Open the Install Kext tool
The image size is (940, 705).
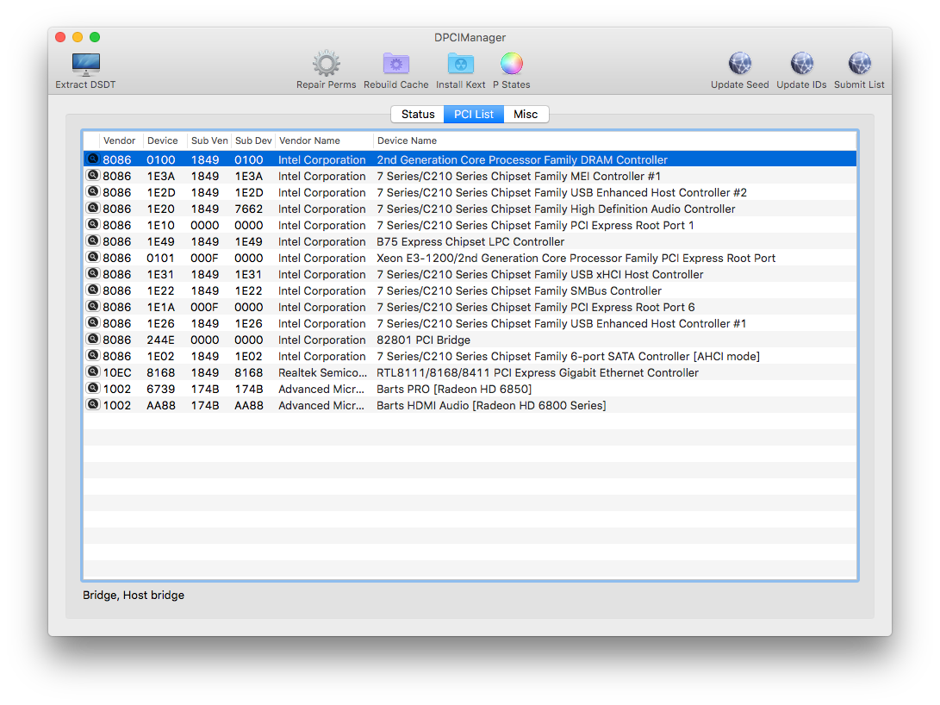coord(460,65)
